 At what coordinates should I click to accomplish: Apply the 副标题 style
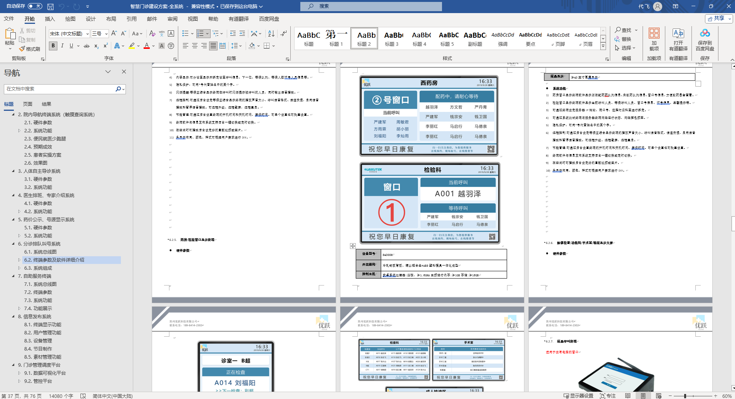pyautogui.click(x=475, y=38)
